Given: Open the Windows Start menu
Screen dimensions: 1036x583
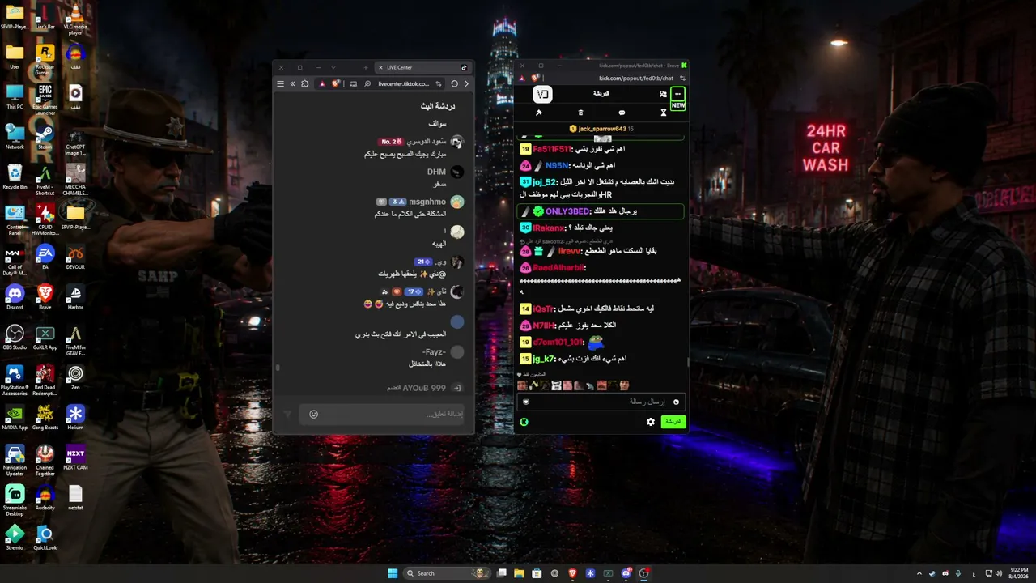Looking at the screenshot, I should (393, 573).
